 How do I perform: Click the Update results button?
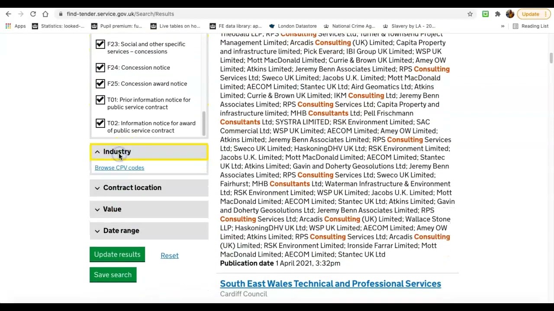point(117,254)
